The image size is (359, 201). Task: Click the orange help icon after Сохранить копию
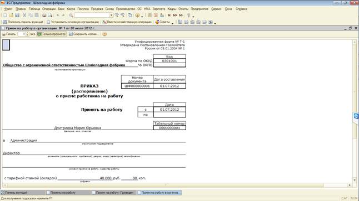(x=104, y=34)
